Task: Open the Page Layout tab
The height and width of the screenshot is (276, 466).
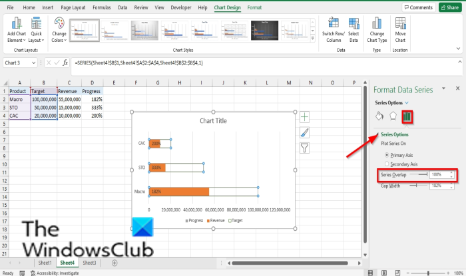Action: click(x=73, y=7)
